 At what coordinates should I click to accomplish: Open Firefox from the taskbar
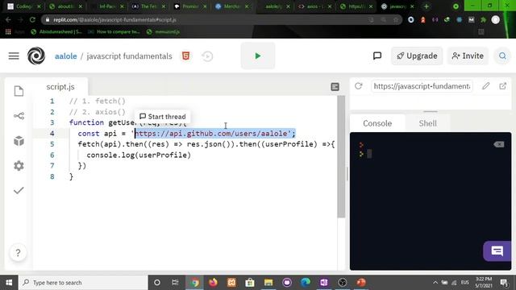(213, 283)
